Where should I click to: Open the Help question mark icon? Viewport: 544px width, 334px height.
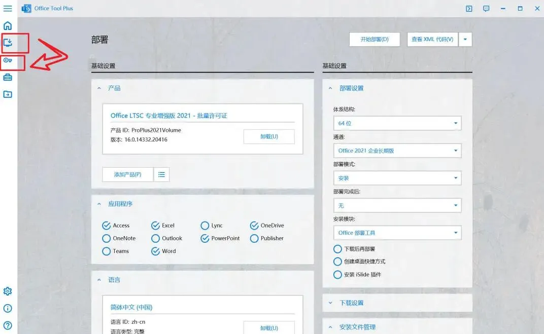(8, 325)
